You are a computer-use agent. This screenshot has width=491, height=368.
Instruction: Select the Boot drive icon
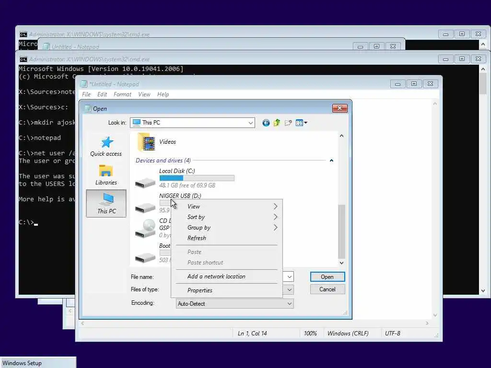(145, 257)
